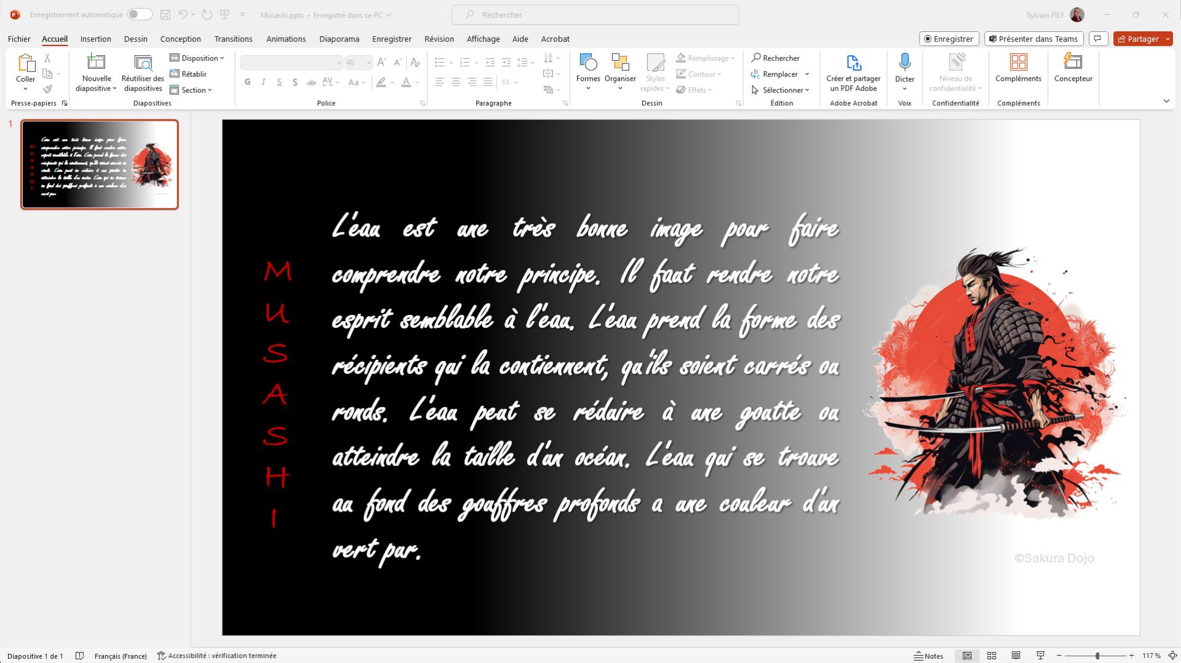The height and width of the screenshot is (663, 1181).
Task: Toggle Normal view button in status bar
Action: (967, 656)
